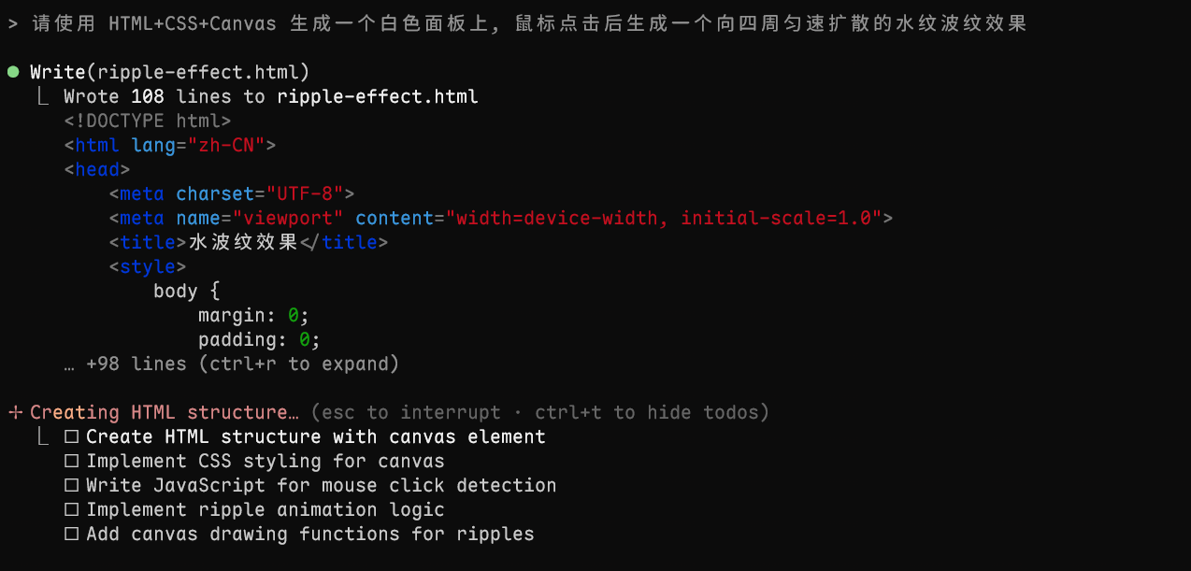Click the tree connector before the todo list
Image resolution: width=1191 pixels, height=571 pixels.
(x=42, y=435)
